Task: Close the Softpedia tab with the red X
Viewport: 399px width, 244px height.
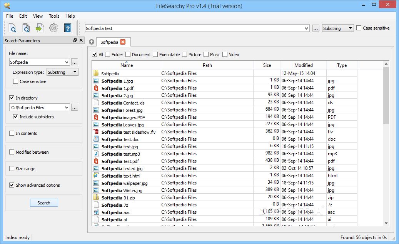Action: [x=123, y=42]
